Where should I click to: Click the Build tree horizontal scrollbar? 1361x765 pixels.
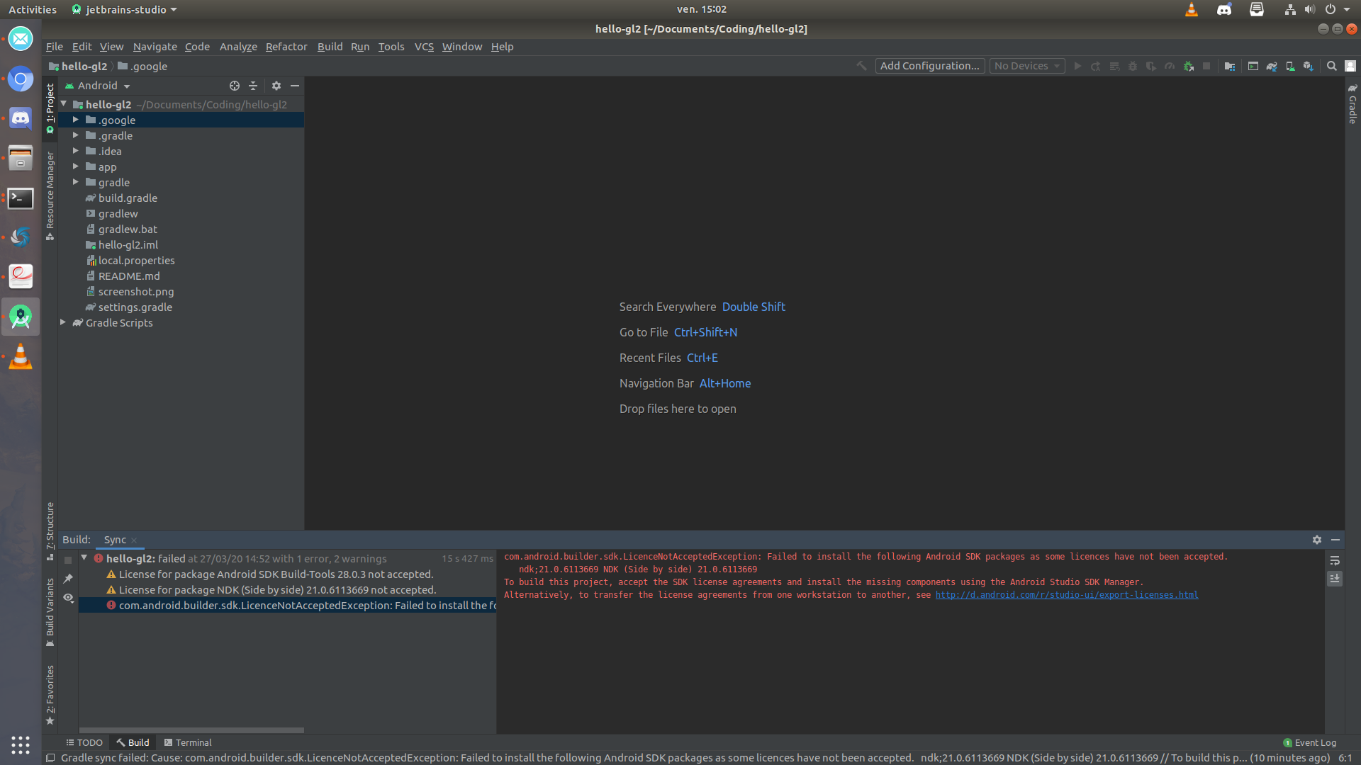pos(191,730)
